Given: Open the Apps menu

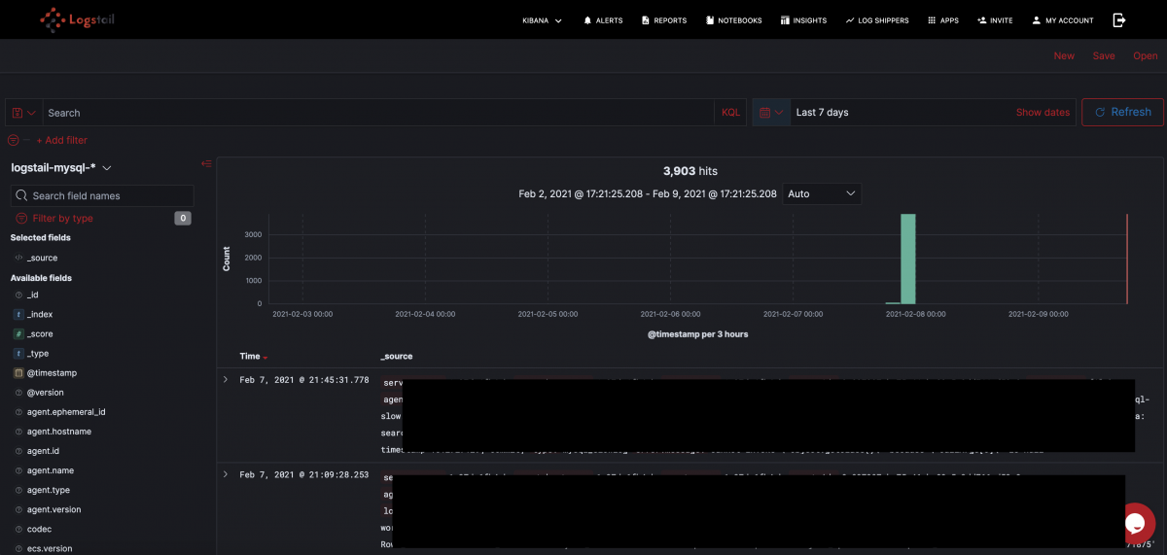Looking at the screenshot, I should point(943,20).
